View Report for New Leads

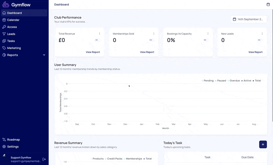pos(255,52)
